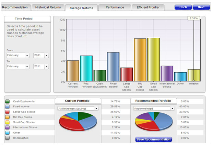Click the Mid Cap Stocks legend label
This screenshot has width=213, height=145.
click(x=23, y=117)
